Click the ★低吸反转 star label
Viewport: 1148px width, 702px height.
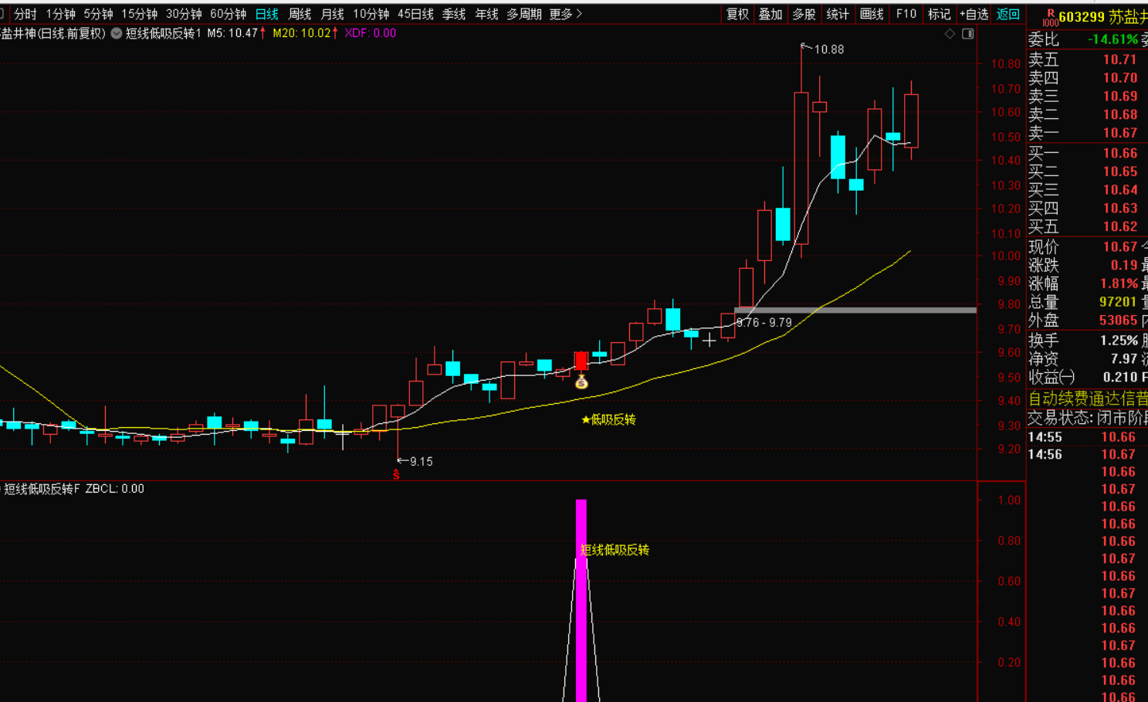(608, 419)
